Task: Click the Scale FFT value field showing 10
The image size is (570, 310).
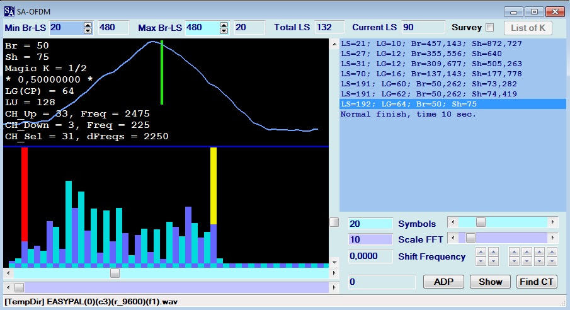Action: [370, 239]
